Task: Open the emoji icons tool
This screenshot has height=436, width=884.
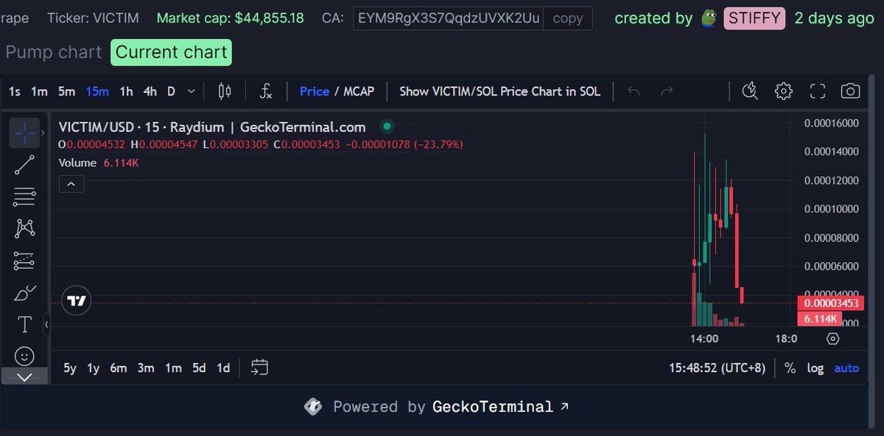Action: [x=24, y=356]
